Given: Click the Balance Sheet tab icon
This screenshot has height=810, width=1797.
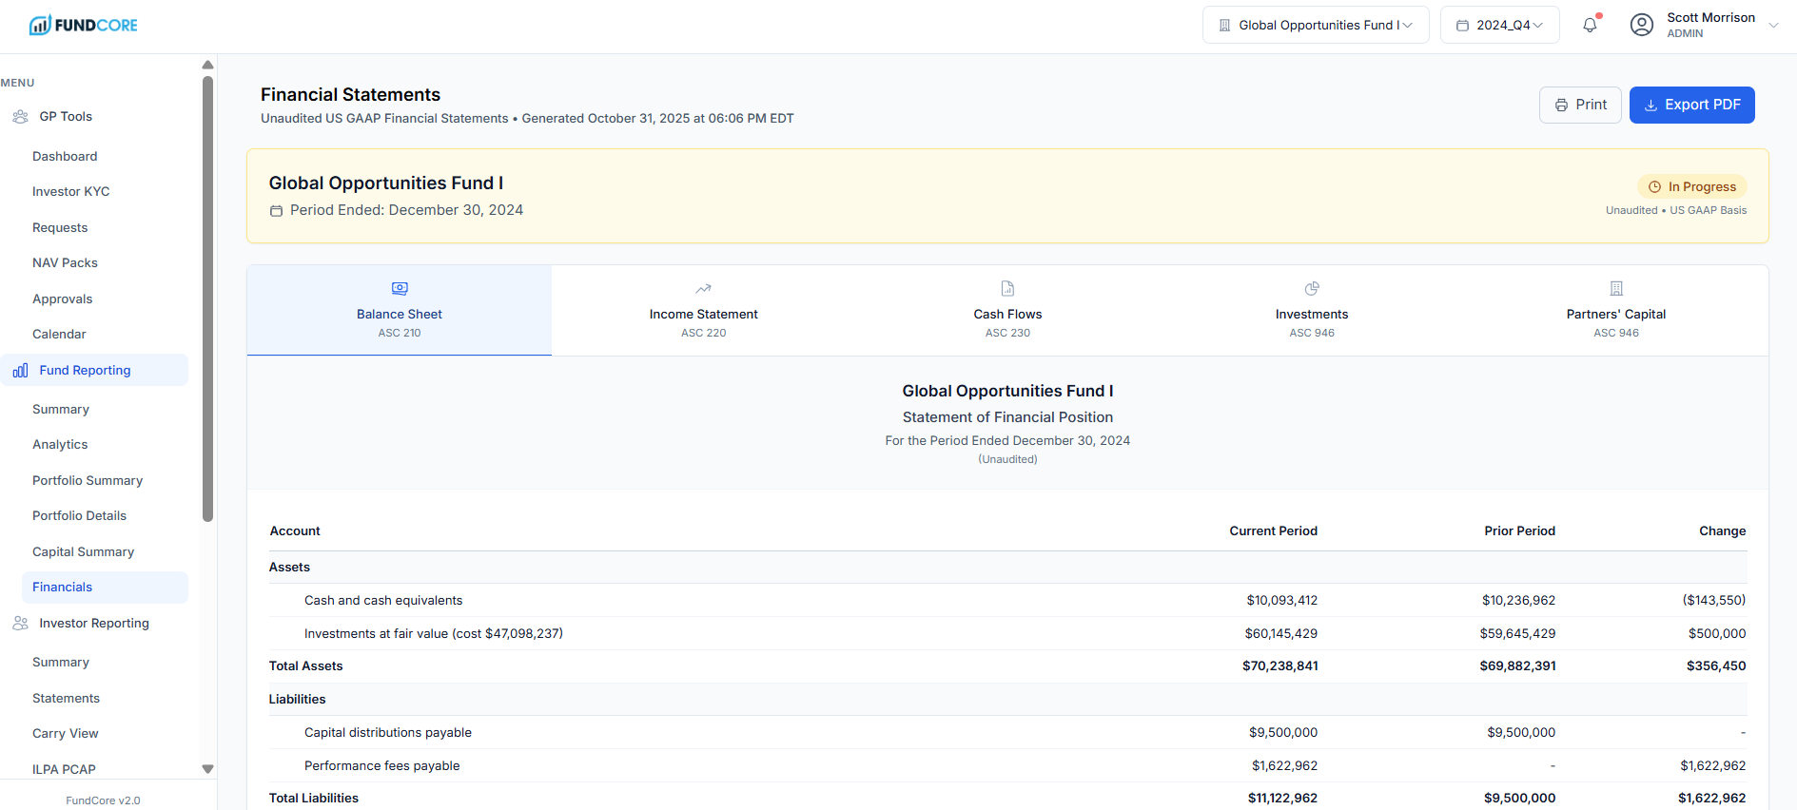Looking at the screenshot, I should pyautogui.click(x=400, y=288).
